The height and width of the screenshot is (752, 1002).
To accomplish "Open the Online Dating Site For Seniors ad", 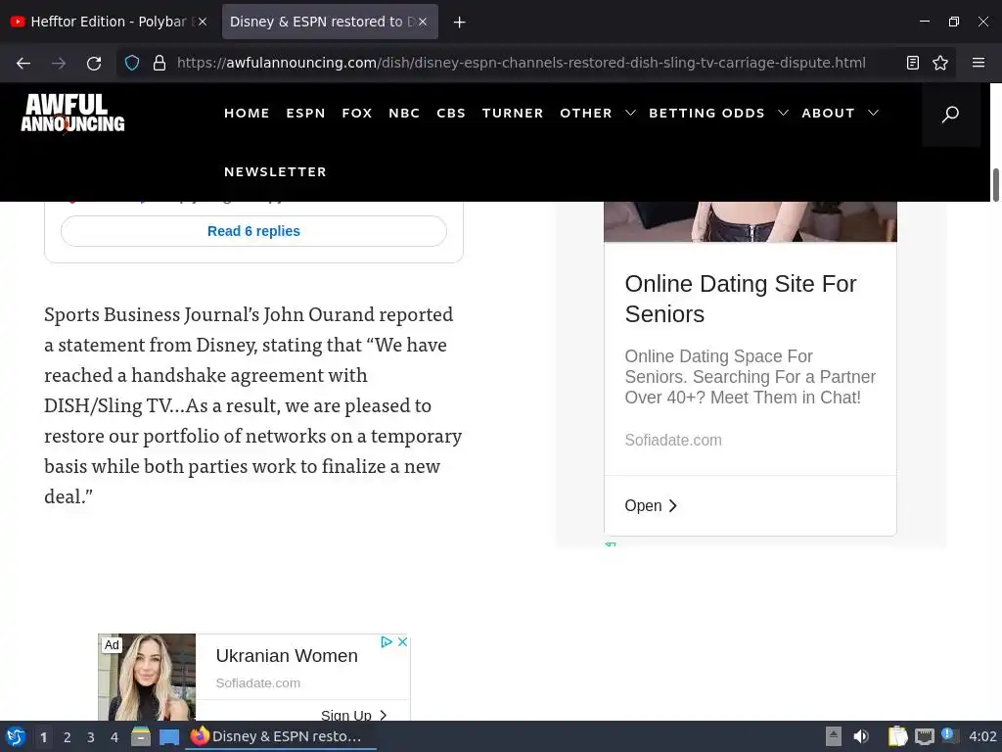I will (x=741, y=299).
